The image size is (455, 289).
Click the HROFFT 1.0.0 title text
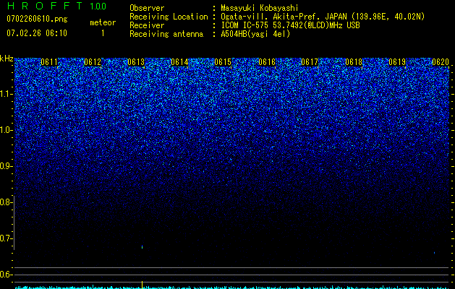pyautogui.click(x=56, y=6)
